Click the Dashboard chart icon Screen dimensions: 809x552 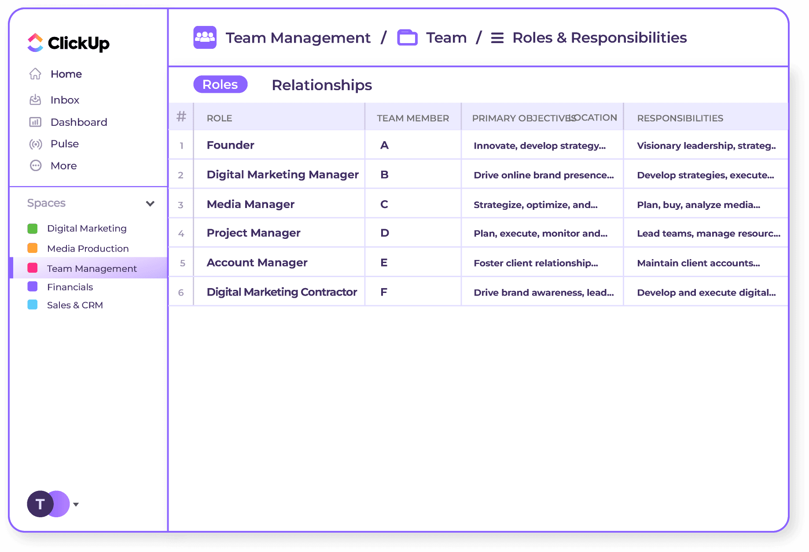(35, 122)
